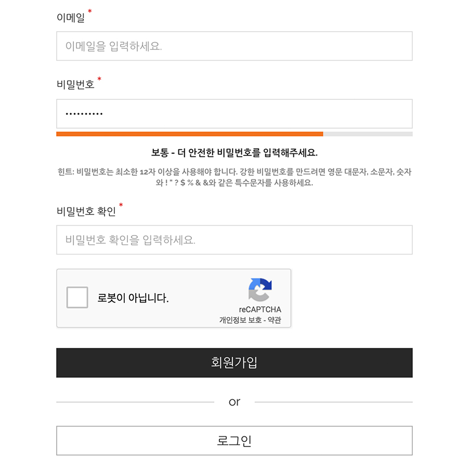Click the 로그인 button
The image size is (468, 468).
click(x=235, y=440)
